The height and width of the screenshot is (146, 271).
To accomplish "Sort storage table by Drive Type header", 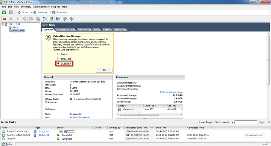I will [153, 106].
